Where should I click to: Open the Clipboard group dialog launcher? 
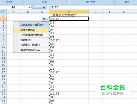(x=21, y=2)
